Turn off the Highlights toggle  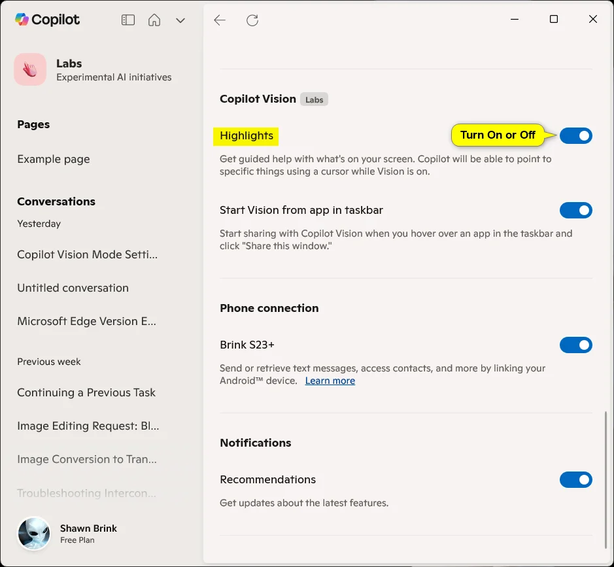[x=575, y=136]
